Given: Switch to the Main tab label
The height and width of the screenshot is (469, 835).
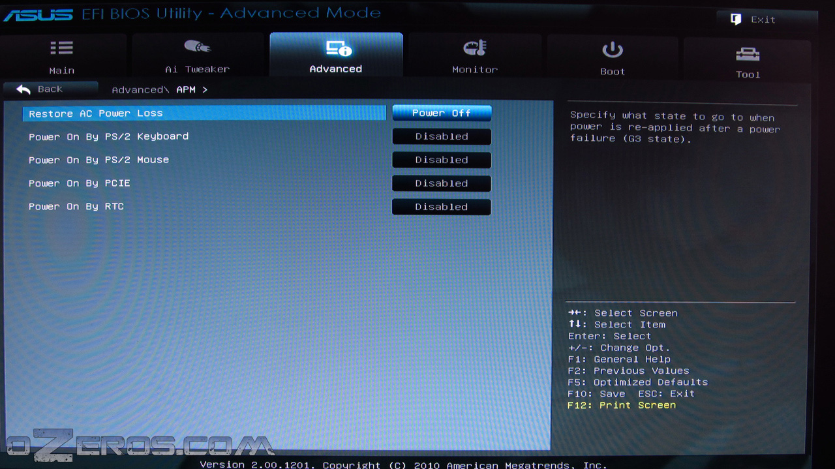Looking at the screenshot, I should [x=62, y=70].
